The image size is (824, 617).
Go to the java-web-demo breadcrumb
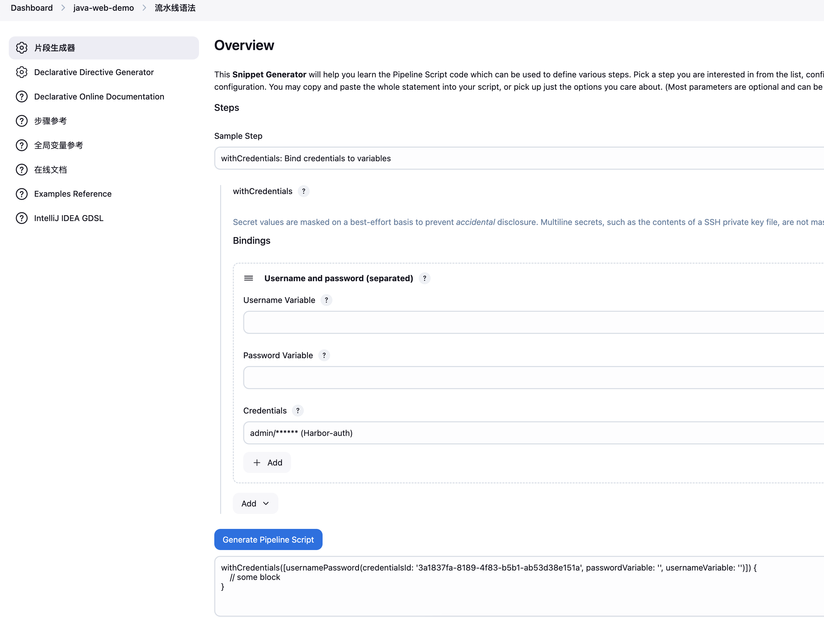click(103, 8)
